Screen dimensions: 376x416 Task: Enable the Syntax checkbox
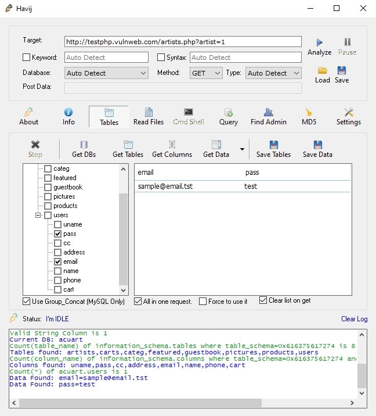tap(161, 58)
